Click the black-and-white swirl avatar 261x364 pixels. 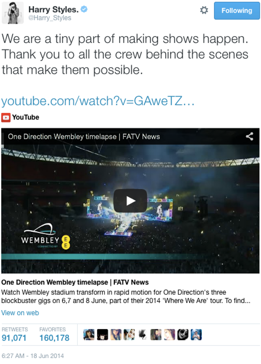pyautogui.click(x=183, y=335)
